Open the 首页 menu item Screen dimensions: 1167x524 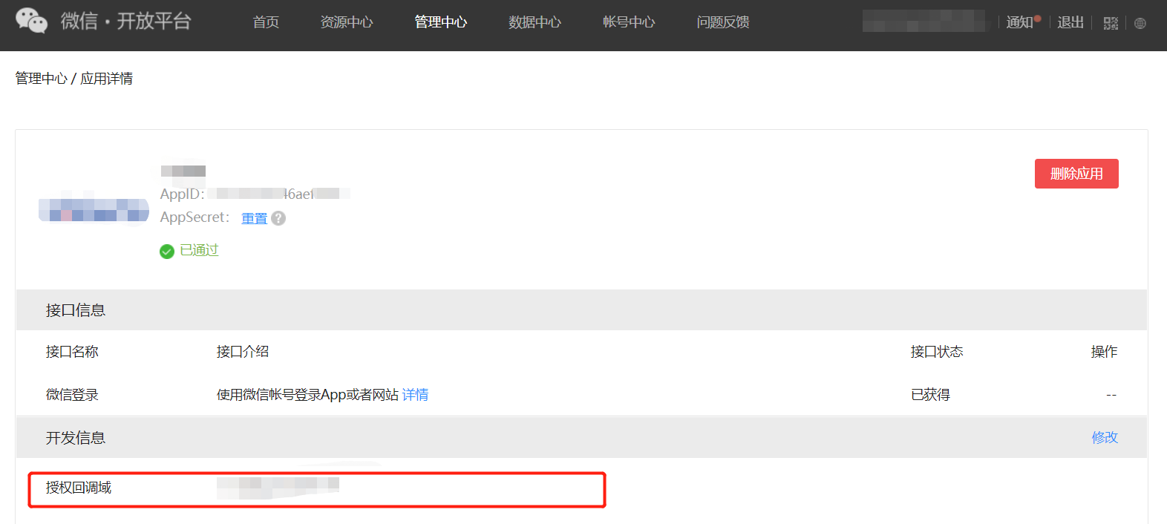266,22
